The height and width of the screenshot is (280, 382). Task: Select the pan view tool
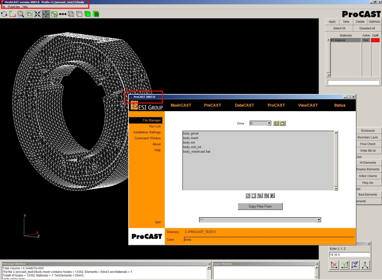(46, 14)
